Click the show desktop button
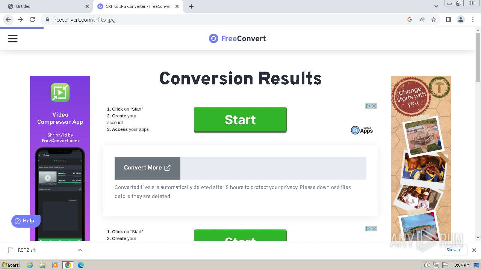Screen dimensions: 481x270 tap(477, 265)
